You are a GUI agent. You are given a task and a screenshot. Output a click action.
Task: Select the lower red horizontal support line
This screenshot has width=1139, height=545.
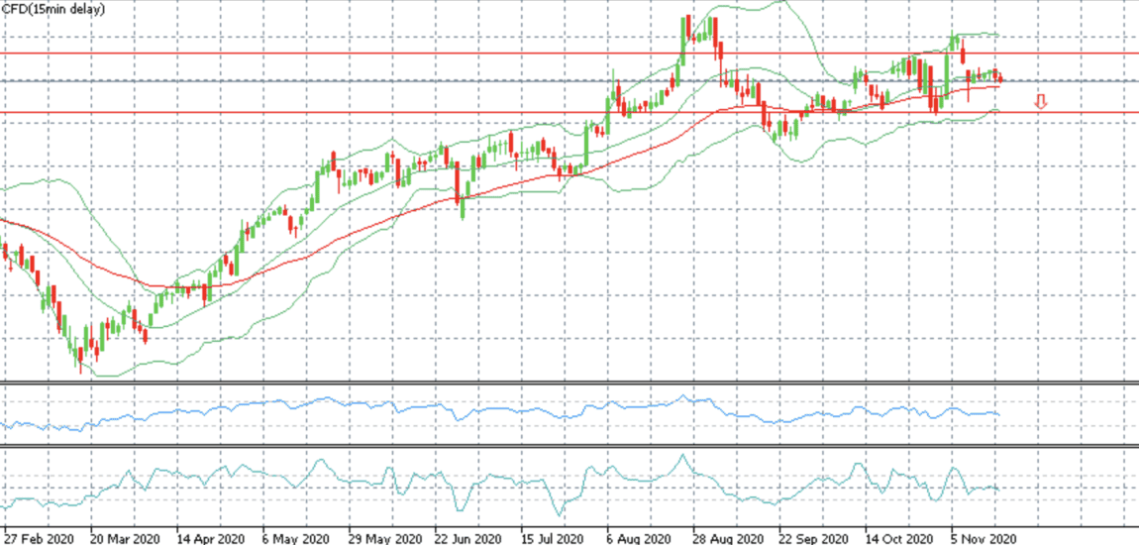click(x=569, y=113)
